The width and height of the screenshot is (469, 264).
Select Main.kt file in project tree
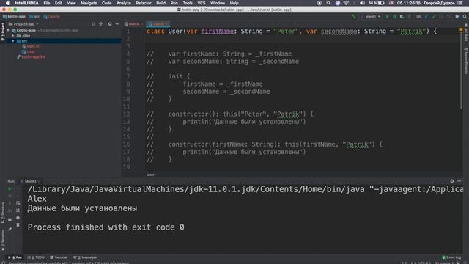pyautogui.click(x=31, y=46)
